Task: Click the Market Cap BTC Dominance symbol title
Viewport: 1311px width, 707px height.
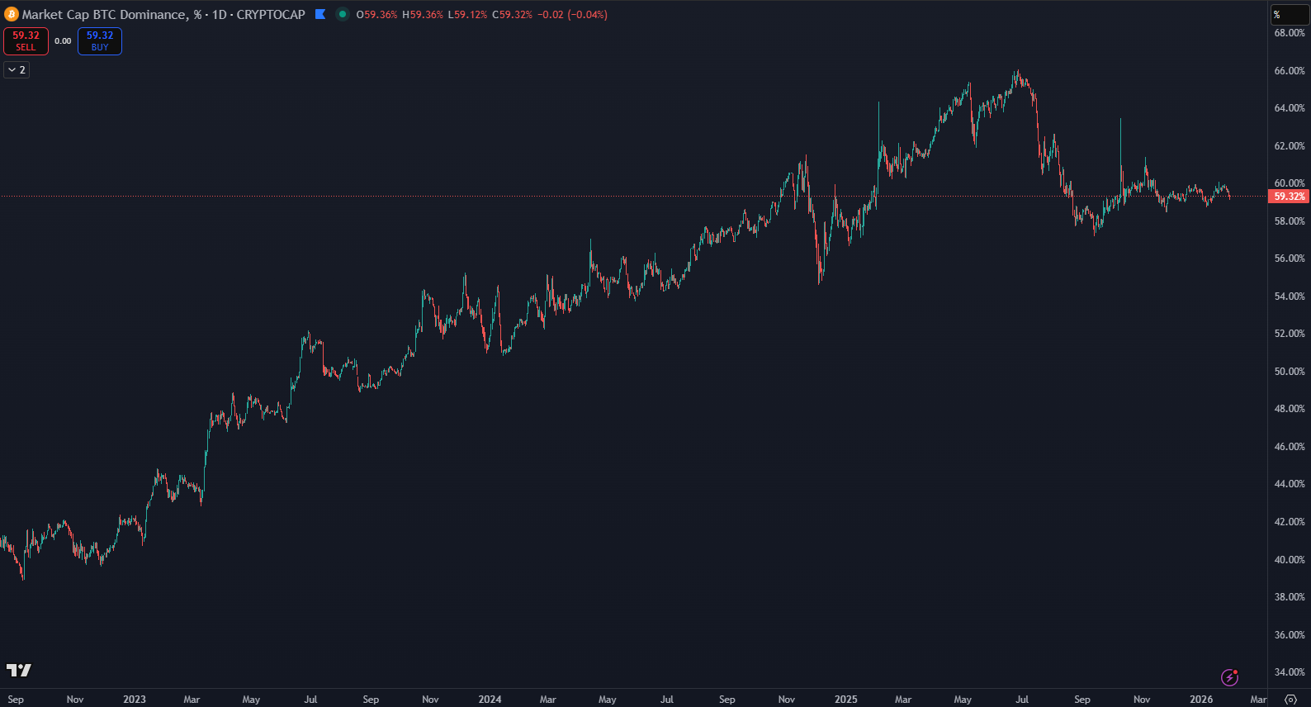Action: click(x=104, y=15)
